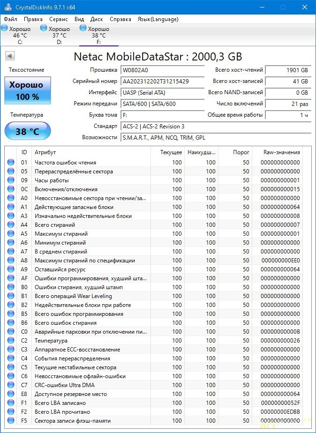Click raw value 000000000EE0

coord(281,261)
